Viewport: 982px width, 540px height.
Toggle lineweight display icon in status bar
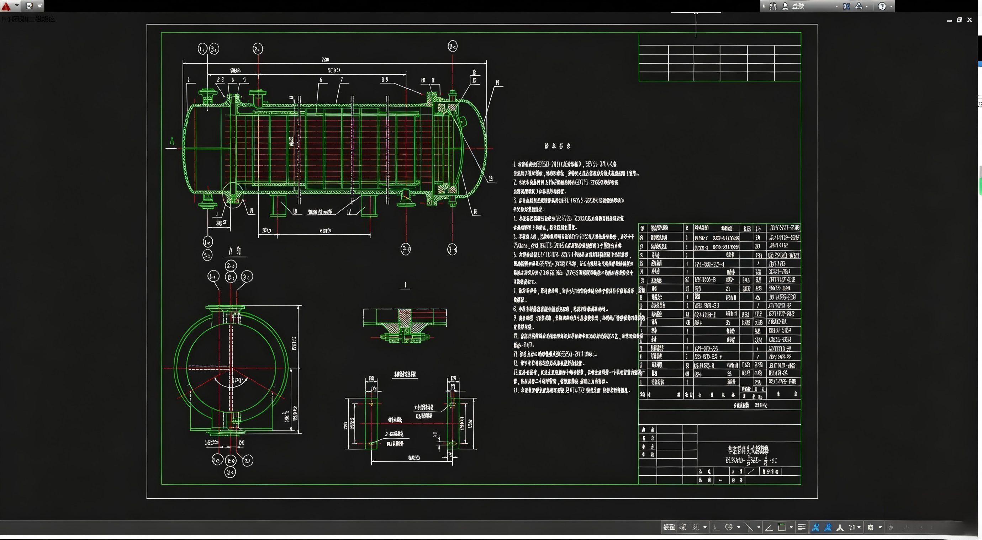[801, 528]
